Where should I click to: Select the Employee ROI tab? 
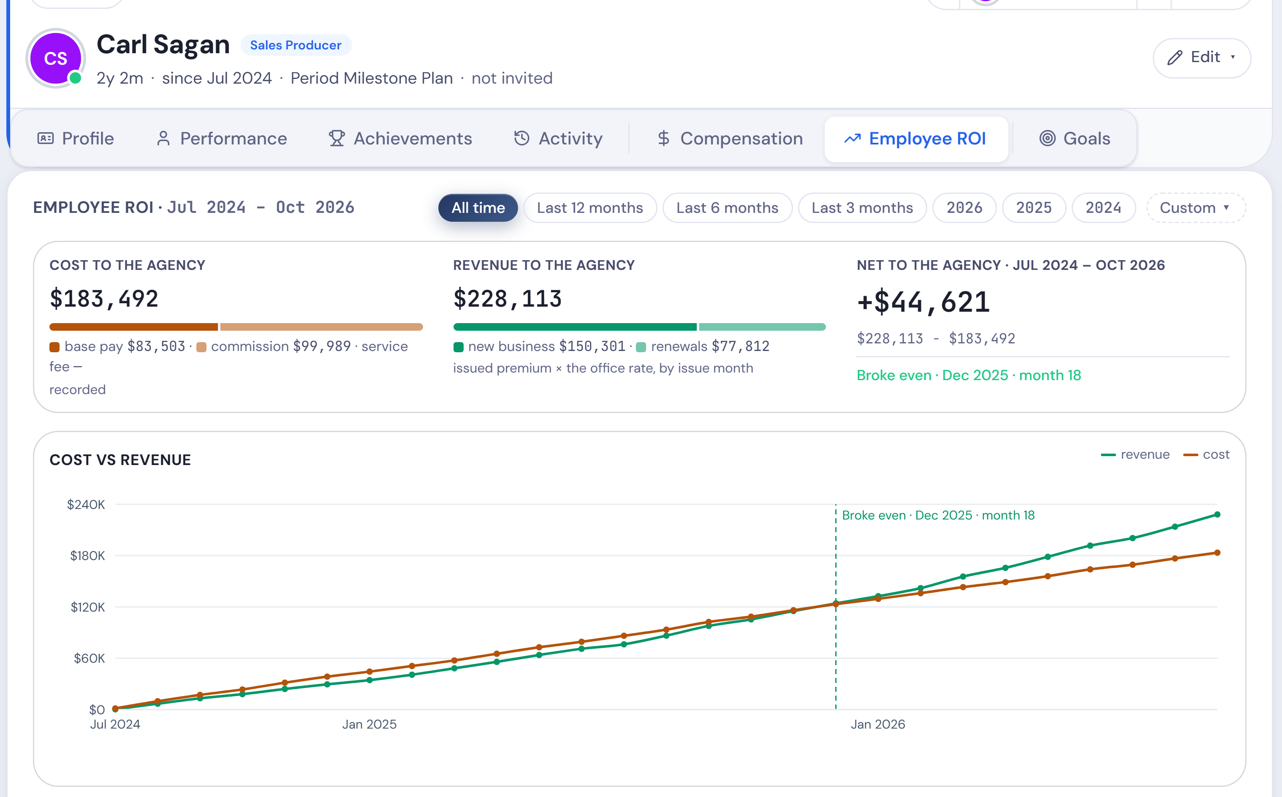[x=916, y=139]
